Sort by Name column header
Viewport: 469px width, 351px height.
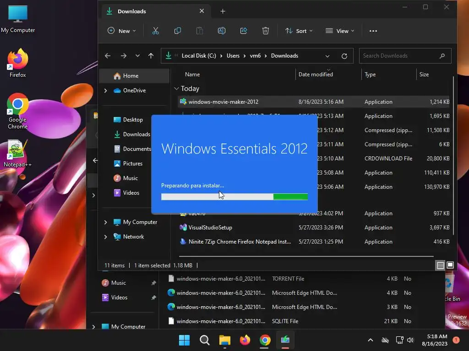[192, 74]
